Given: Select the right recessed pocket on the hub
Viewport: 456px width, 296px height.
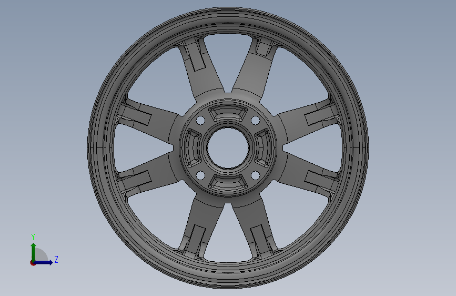Looking at the screenshot, I should point(262,148).
